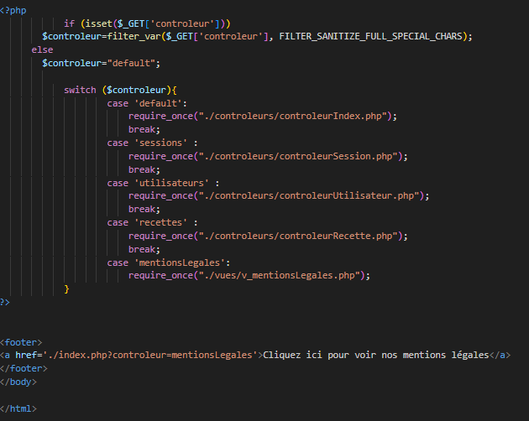Image resolution: width=529 pixels, height=421 pixels.
Task: Click the break; after controleurSession.php
Action: [144, 169]
